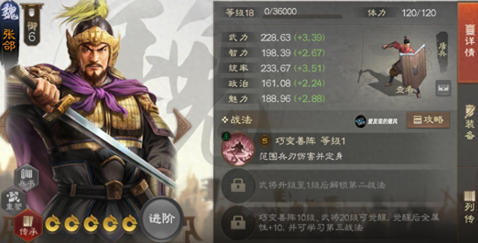The width and height of the screenshot is (478, 243).
Task: Click the 巧变善阵 skill portrait icon
Action: coord(238,149)
